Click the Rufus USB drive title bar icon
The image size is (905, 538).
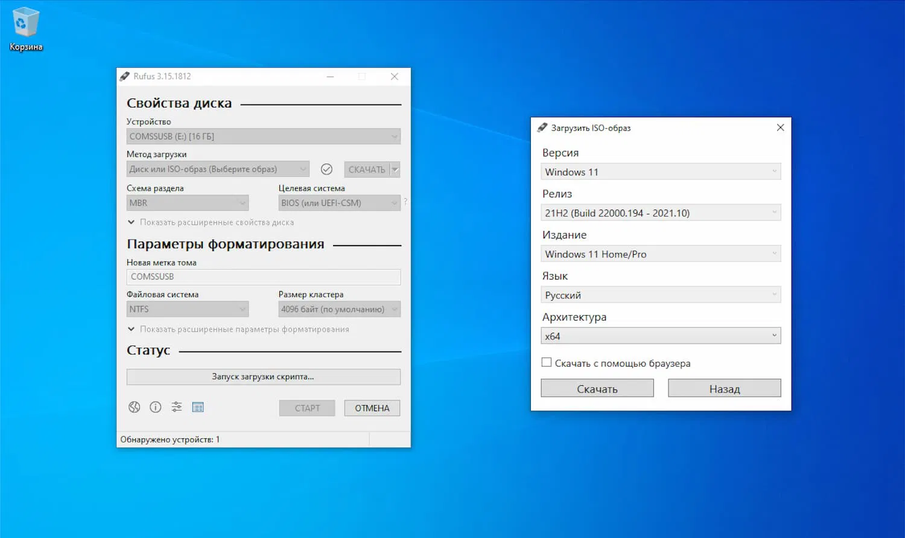click(125, 77)
